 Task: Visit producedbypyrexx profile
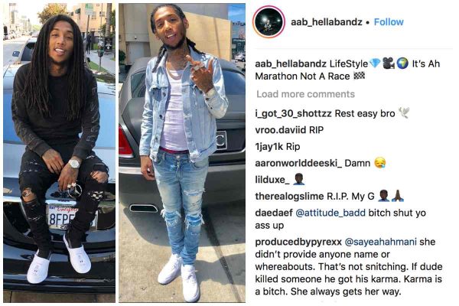click(x=298, y=243)
